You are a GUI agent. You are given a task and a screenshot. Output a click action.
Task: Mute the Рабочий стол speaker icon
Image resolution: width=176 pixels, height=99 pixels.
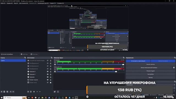pyautogui.click(x=55, y=71)
